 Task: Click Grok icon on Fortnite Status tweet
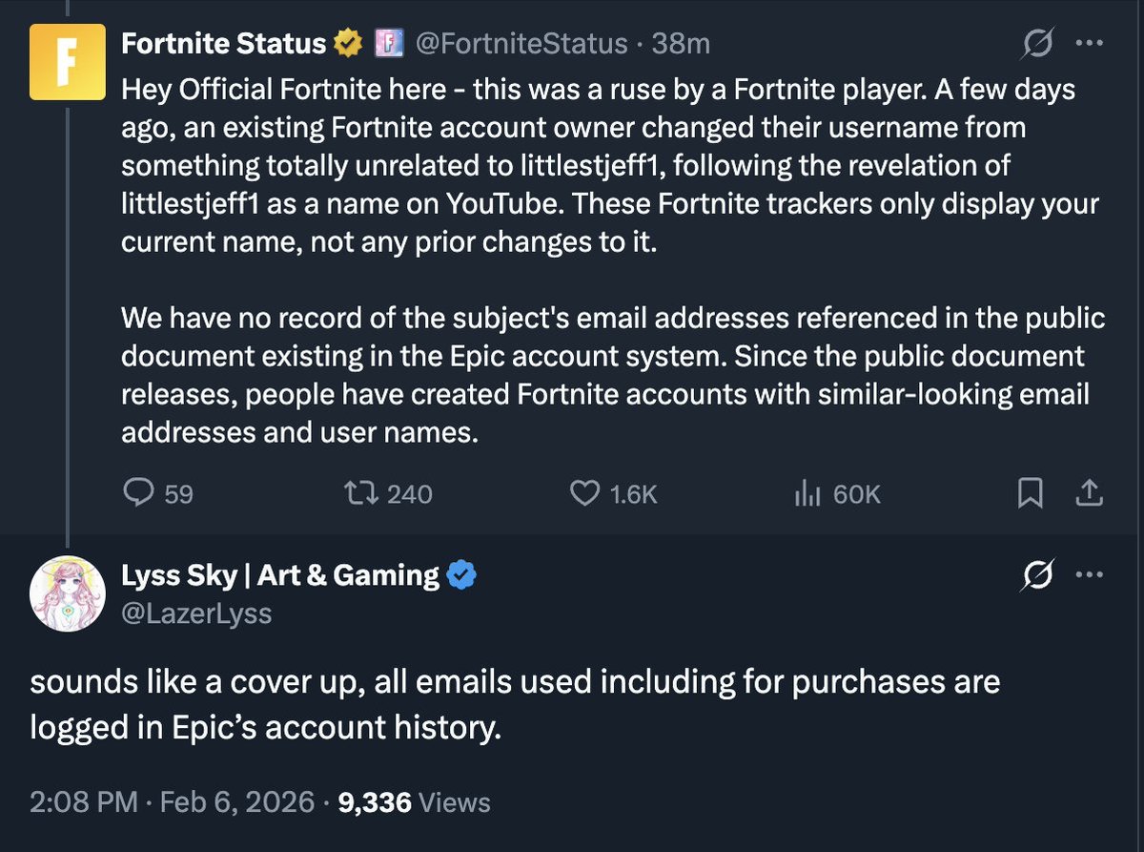coord(1038,44)
